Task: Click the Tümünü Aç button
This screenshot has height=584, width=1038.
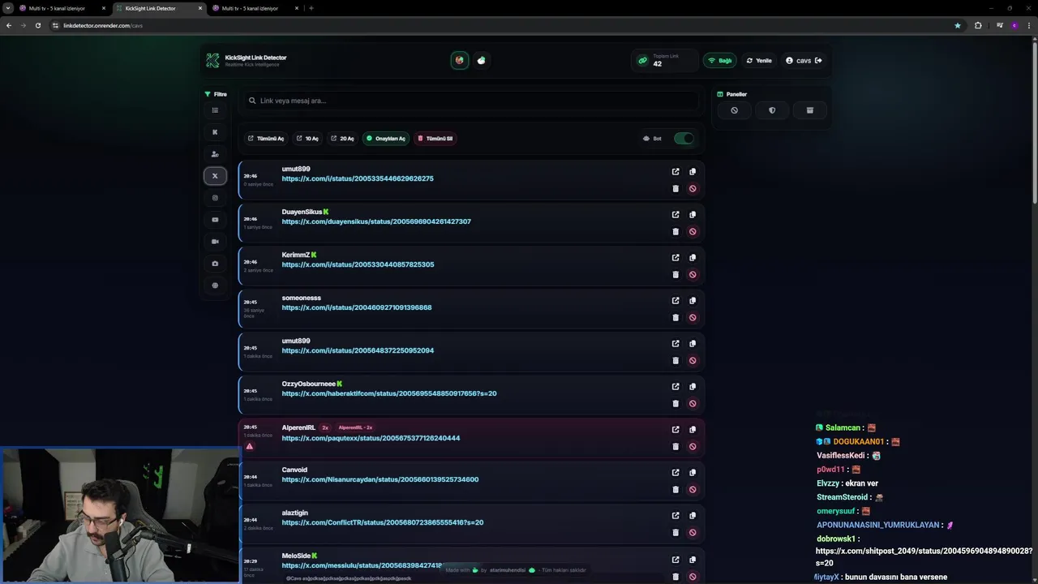Action: (x=266, y=139)
